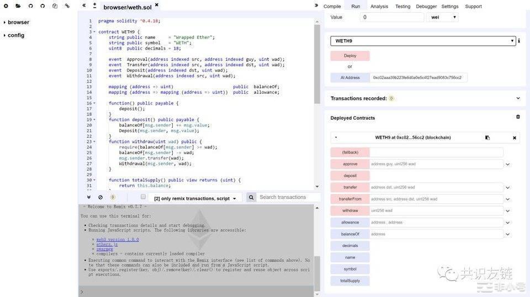The width and height of the screenshot is (530, 297).
Task: Remove WETH9 deployed instance with X
Action: (515, 138)
